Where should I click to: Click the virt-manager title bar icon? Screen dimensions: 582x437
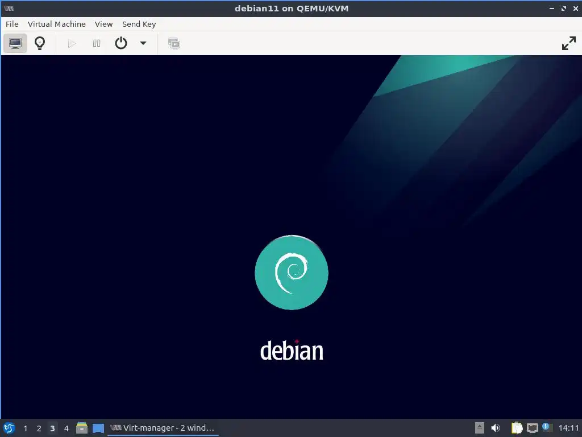pyautogui.click(x=9, y=8)
